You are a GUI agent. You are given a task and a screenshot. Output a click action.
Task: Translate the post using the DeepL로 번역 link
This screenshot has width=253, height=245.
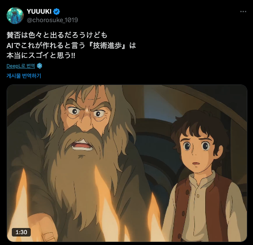(21, 66)
